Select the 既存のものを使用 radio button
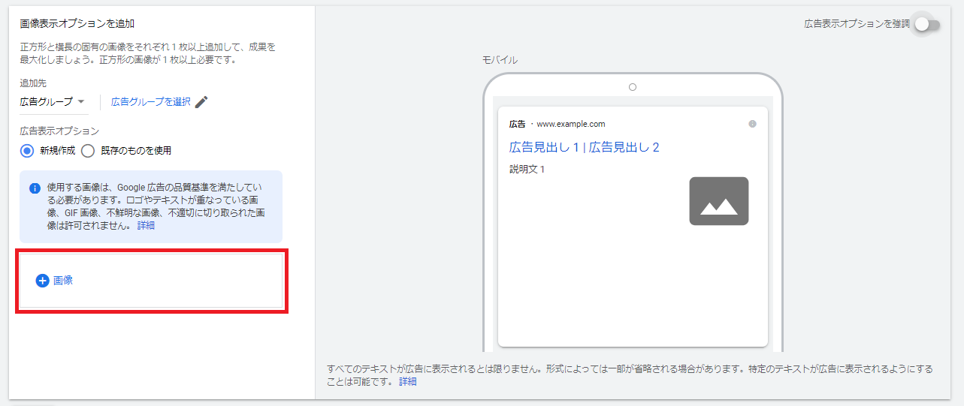The image size is (964, 406). 88,151
